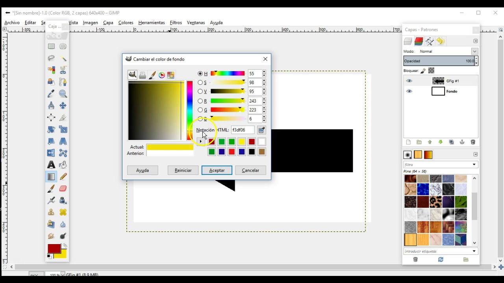Viewport: 504px width, 283px height.
Task: Open Capas tab configuration menu arrow
Action: (476, 41)
